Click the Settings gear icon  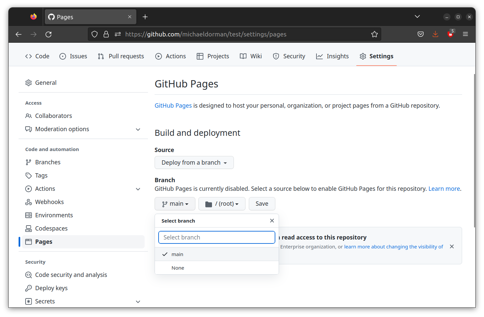coord(363,56)
